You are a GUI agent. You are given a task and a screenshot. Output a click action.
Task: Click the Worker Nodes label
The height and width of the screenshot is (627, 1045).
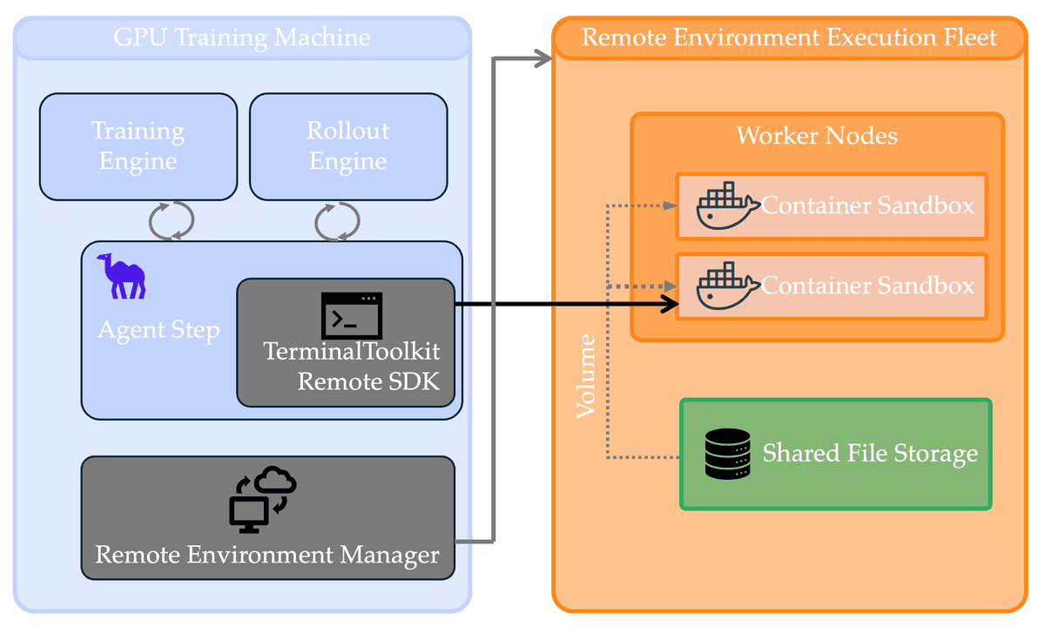[817, 136]
